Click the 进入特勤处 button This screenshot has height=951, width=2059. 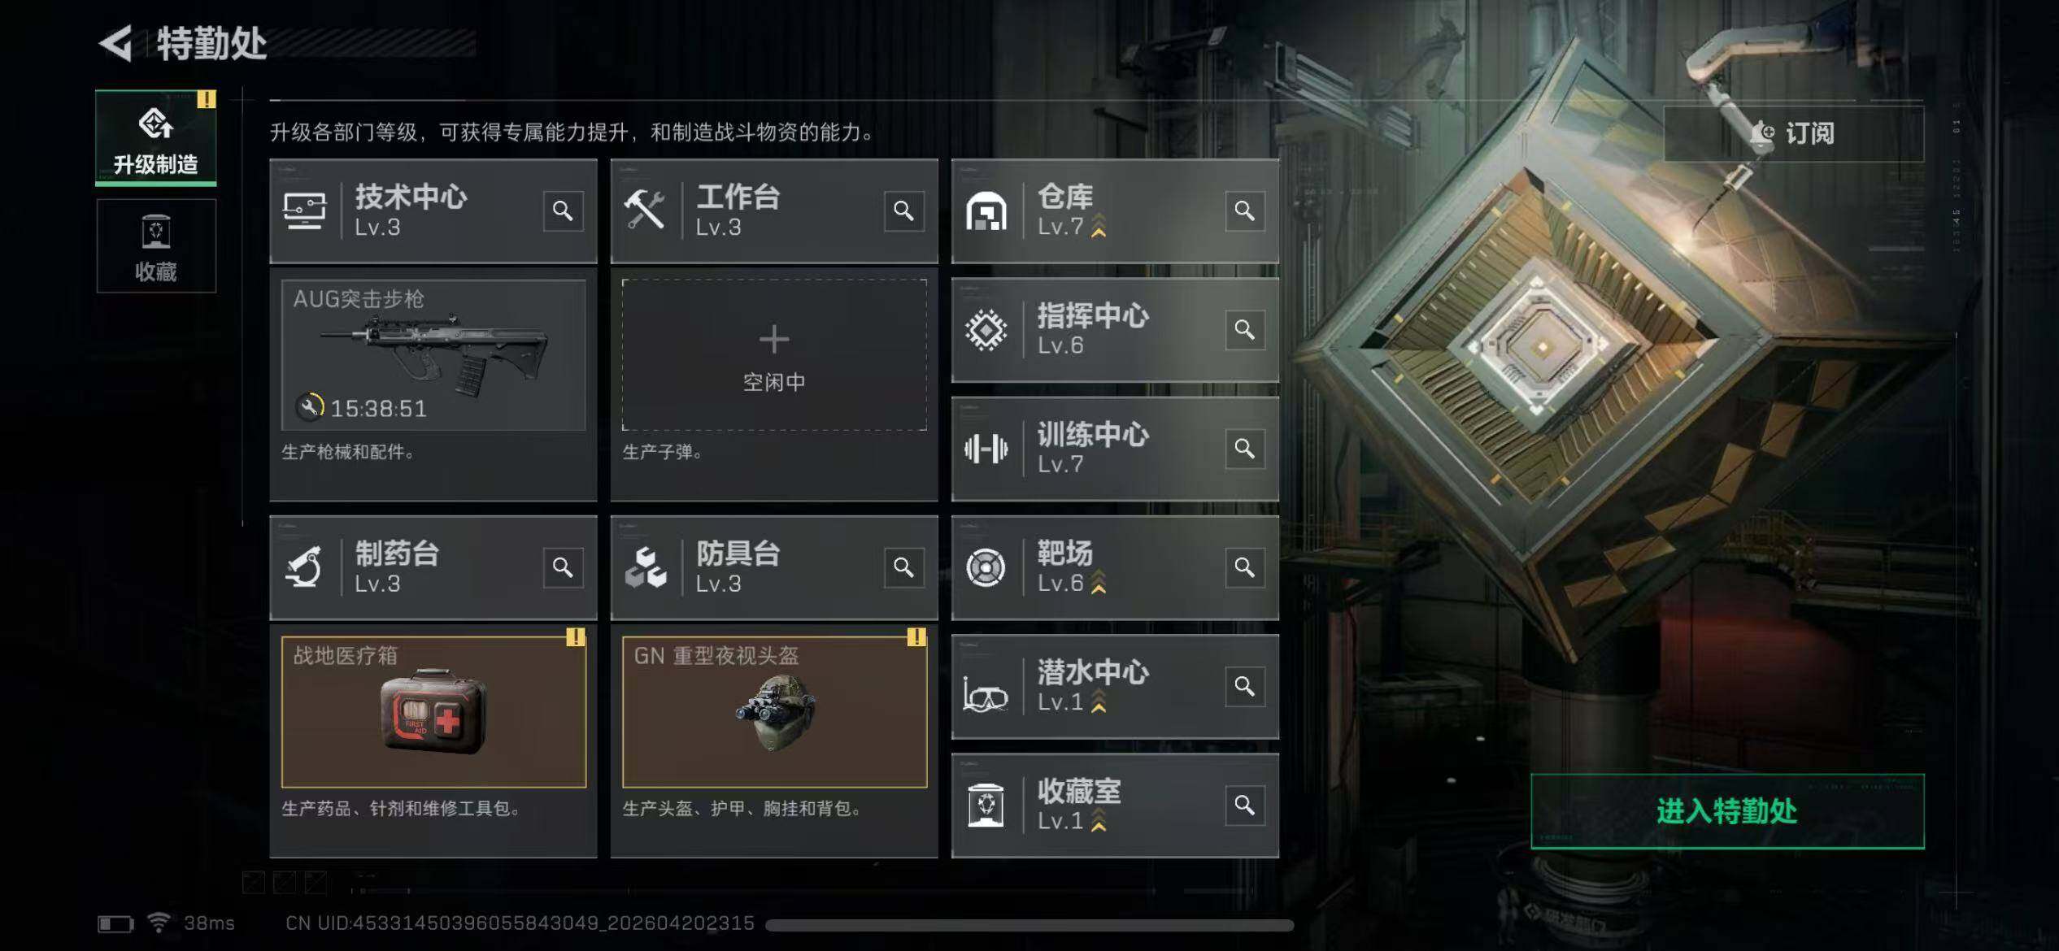click(x=1727, y=811)
